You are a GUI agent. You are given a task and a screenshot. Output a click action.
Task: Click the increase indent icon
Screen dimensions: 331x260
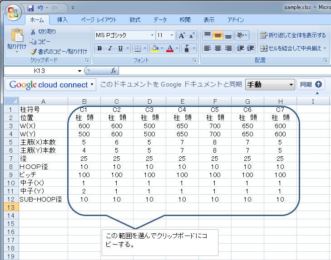pos(250,48)
